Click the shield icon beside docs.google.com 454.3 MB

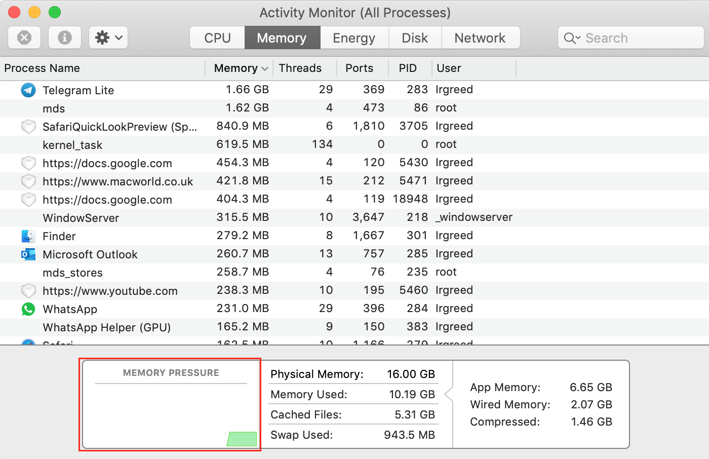click(28, 163)
